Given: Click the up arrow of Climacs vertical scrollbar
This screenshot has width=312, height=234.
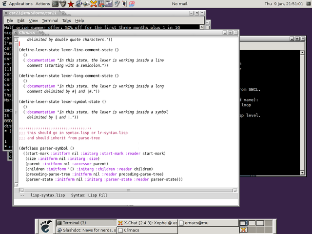Looking at the screenshot, I should [17, 39].
